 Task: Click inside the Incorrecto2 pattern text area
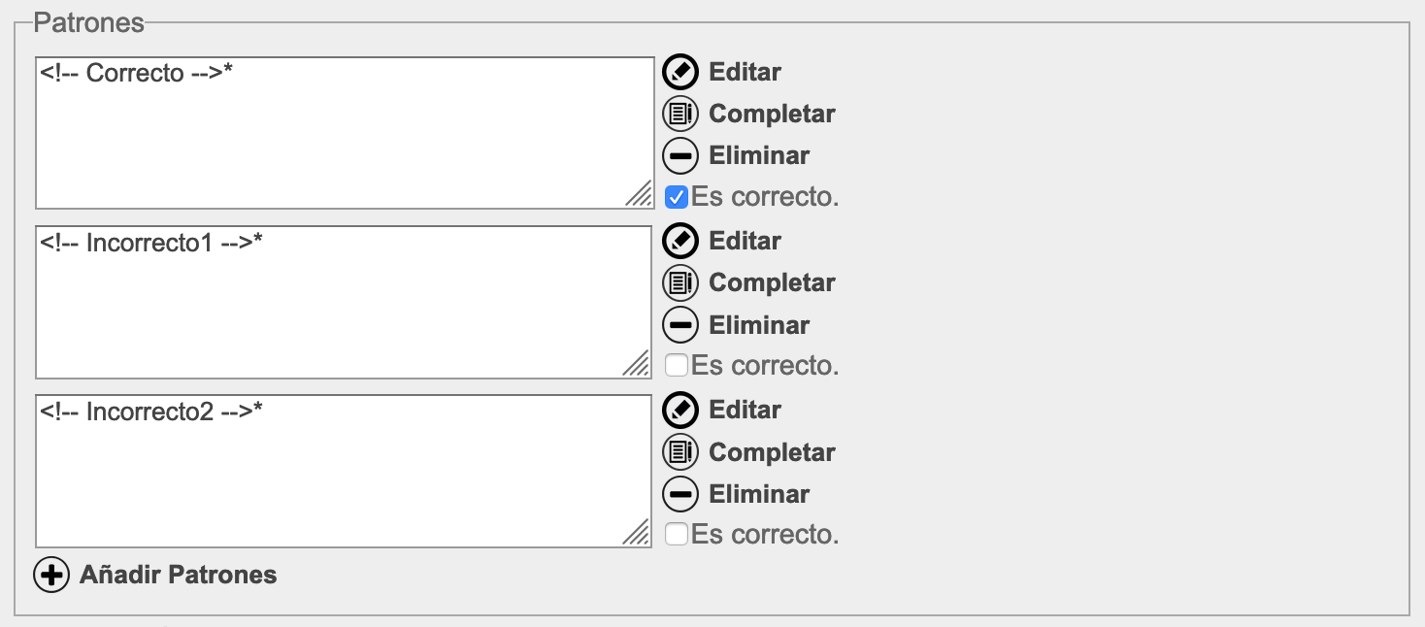click(345, 471)
